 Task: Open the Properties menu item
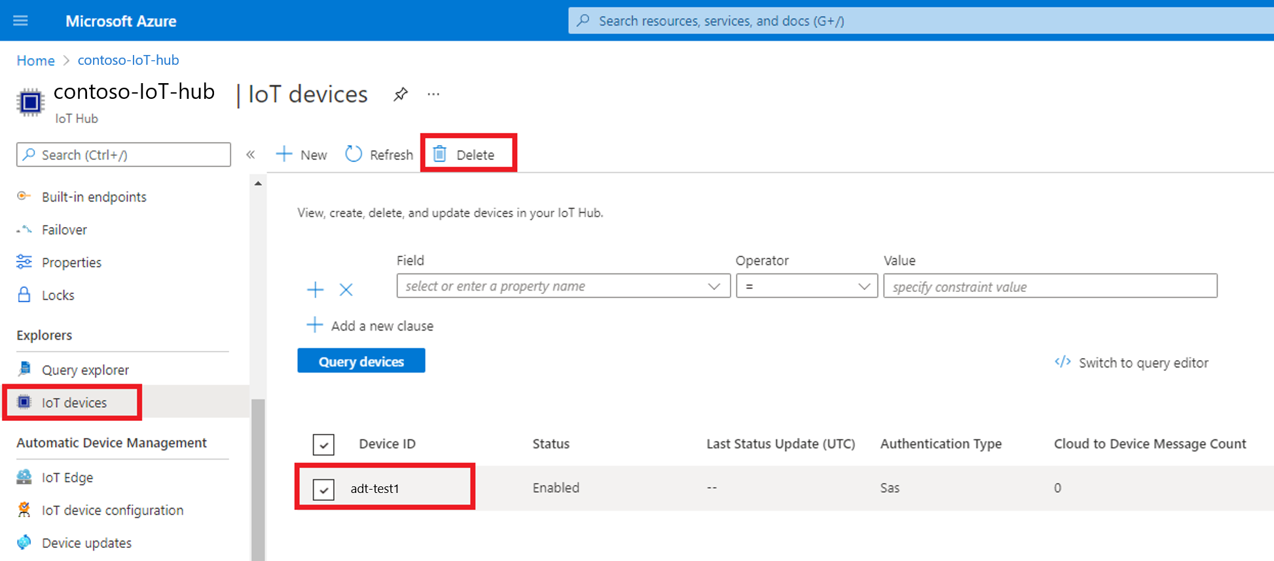tap(71, 262)
